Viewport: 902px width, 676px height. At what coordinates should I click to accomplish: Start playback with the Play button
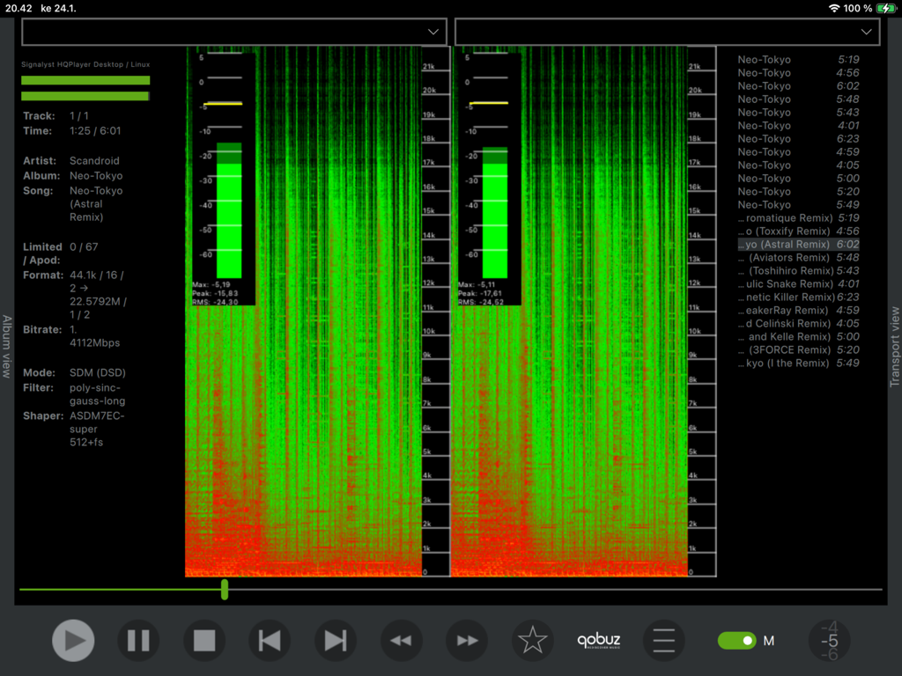pos(73,641)
